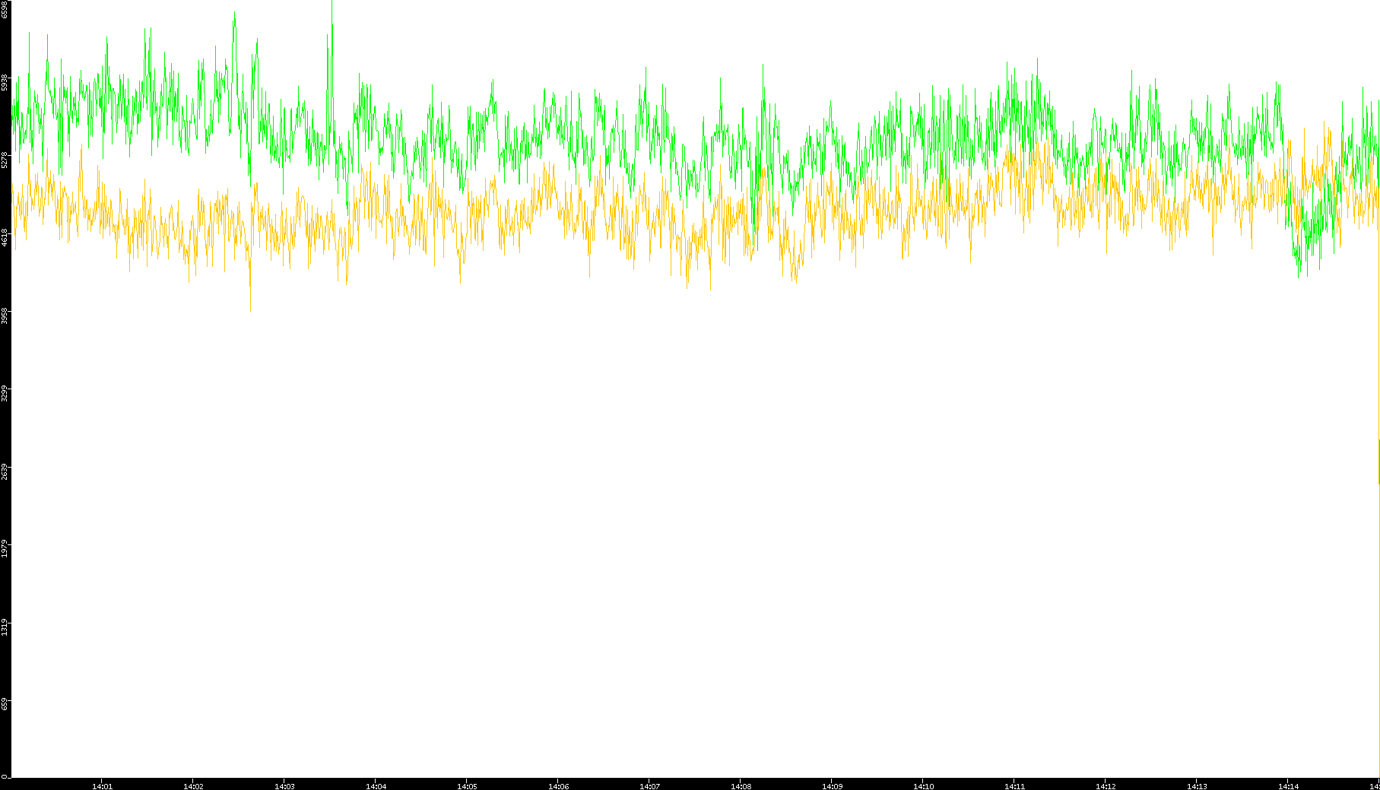Click the 14:13 time axis label
Screen dimensions: 1380x790
click(1197, 786)
